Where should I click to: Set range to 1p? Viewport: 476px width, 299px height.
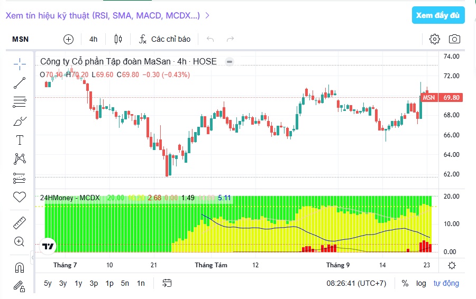[109, 283]
